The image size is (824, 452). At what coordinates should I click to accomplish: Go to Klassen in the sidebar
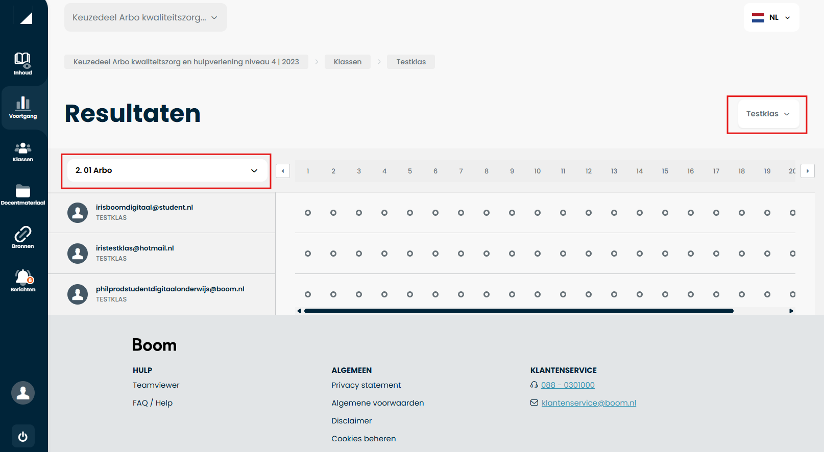click(x=23, y=152)
